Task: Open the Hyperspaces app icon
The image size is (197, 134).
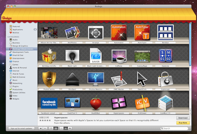Action: pyautogui.click(x=119, y=103)
